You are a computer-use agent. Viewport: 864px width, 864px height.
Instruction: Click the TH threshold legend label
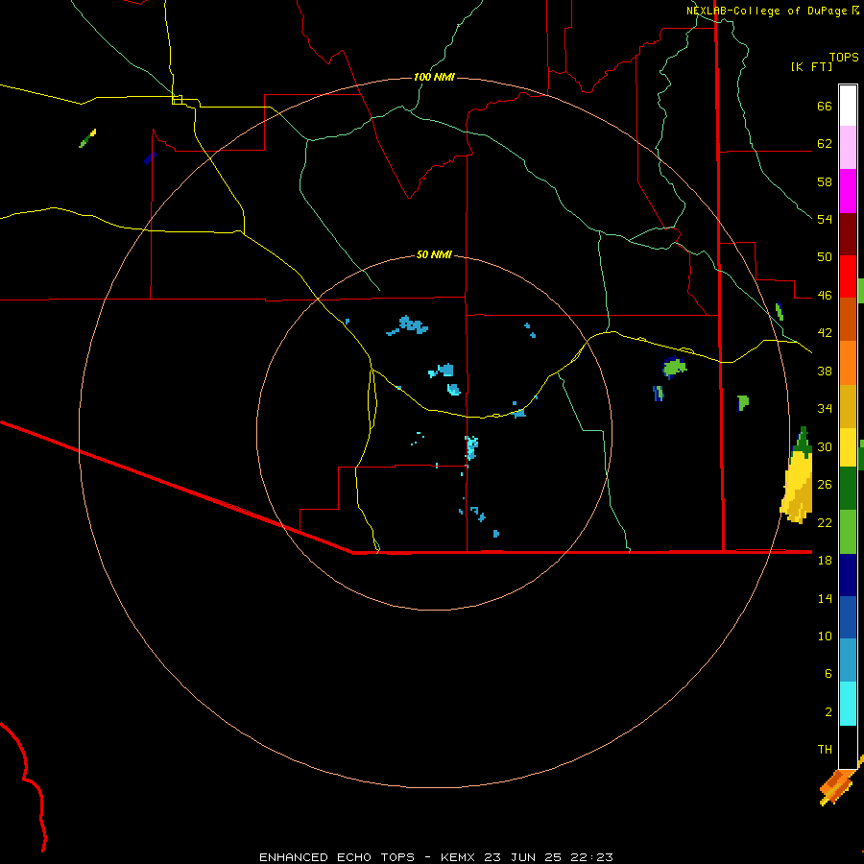(x=825, y=750)
